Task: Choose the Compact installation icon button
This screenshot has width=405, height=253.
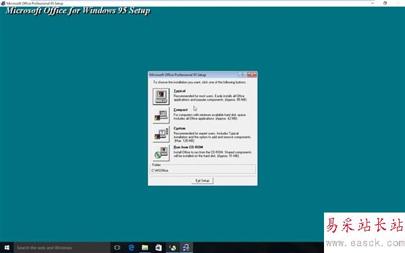Action: coord(161,115)
